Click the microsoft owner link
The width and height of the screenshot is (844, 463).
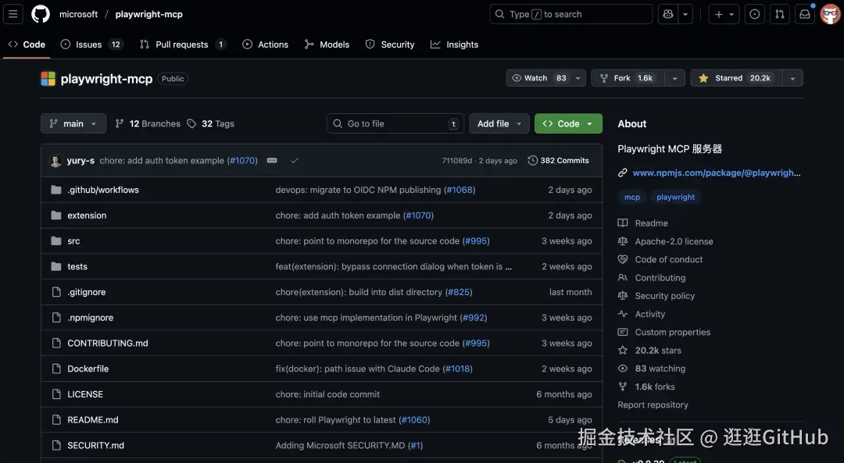coord(79,15)
